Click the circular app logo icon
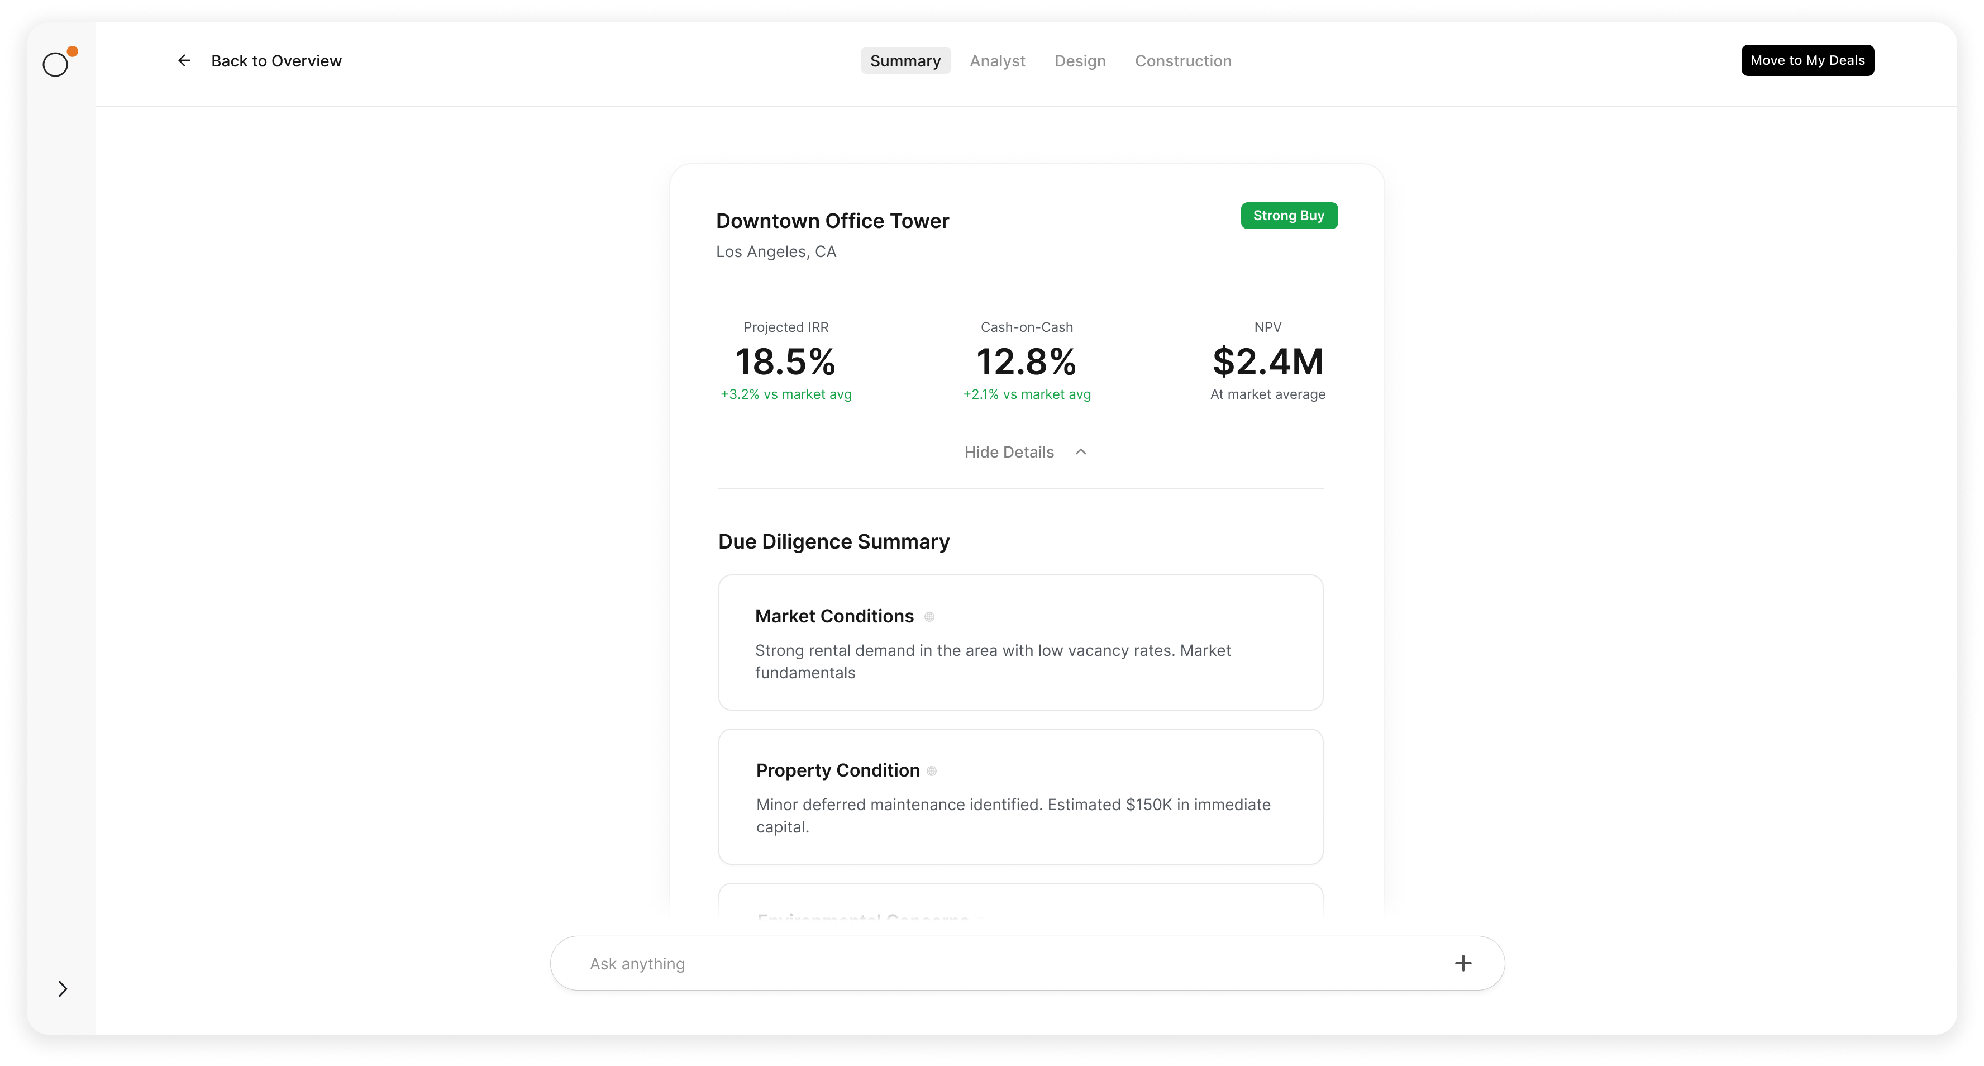This screenshot has height=1066, width=1984. (55, 65)
